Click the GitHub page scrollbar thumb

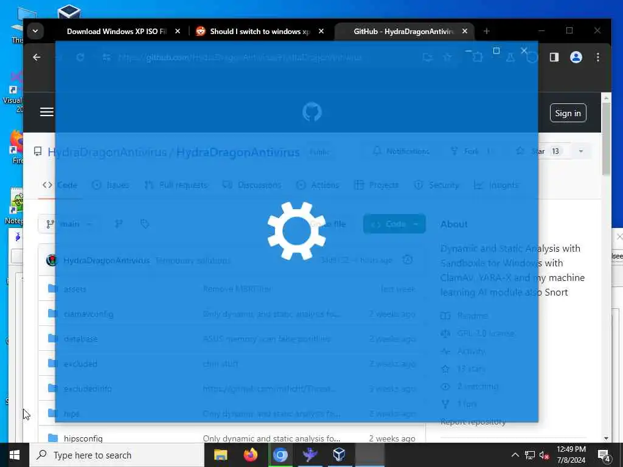tap(606, 139)
